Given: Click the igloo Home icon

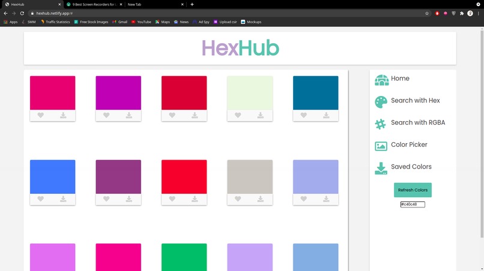Looking at the screenshot, I should (x=381, y=80).
